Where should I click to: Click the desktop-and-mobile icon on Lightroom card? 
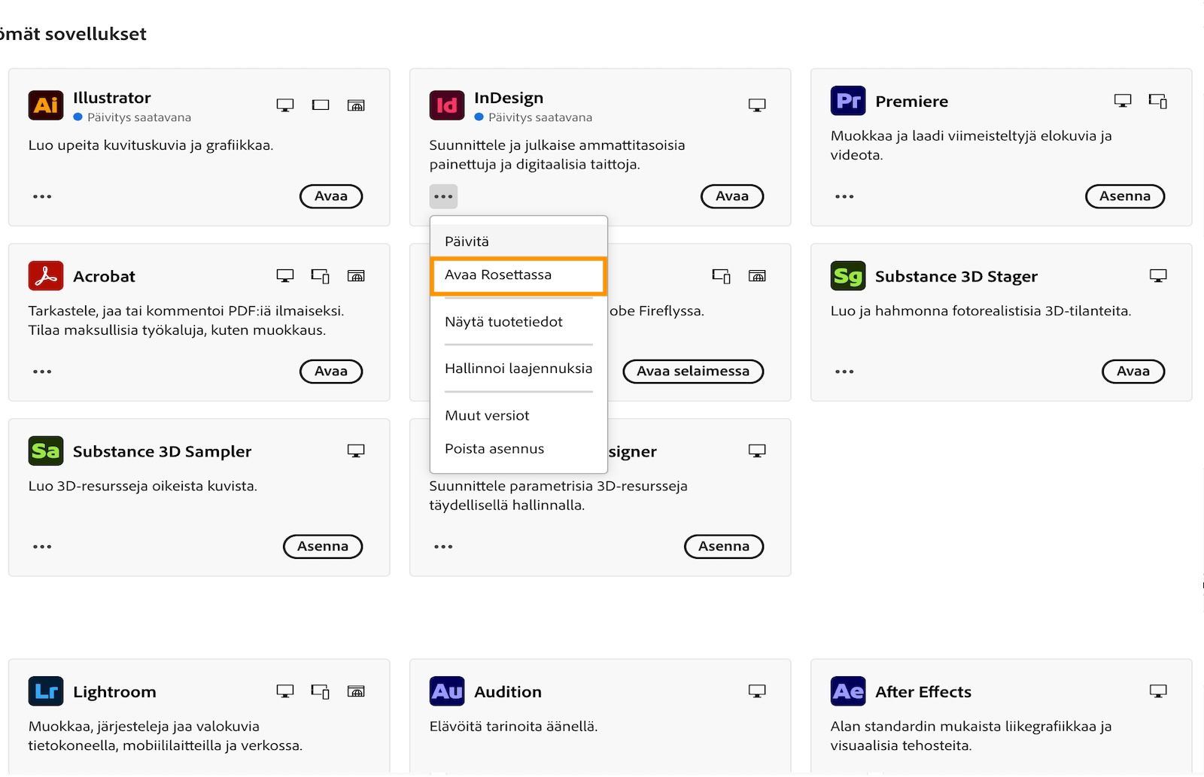point(321,691)
